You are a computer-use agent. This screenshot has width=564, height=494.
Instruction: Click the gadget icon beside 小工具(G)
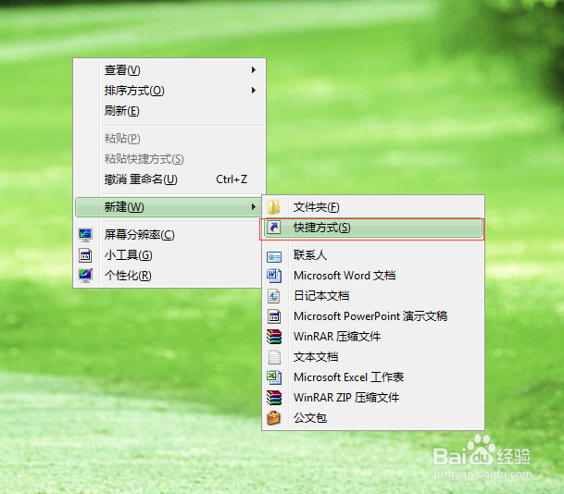coord(85,255)
